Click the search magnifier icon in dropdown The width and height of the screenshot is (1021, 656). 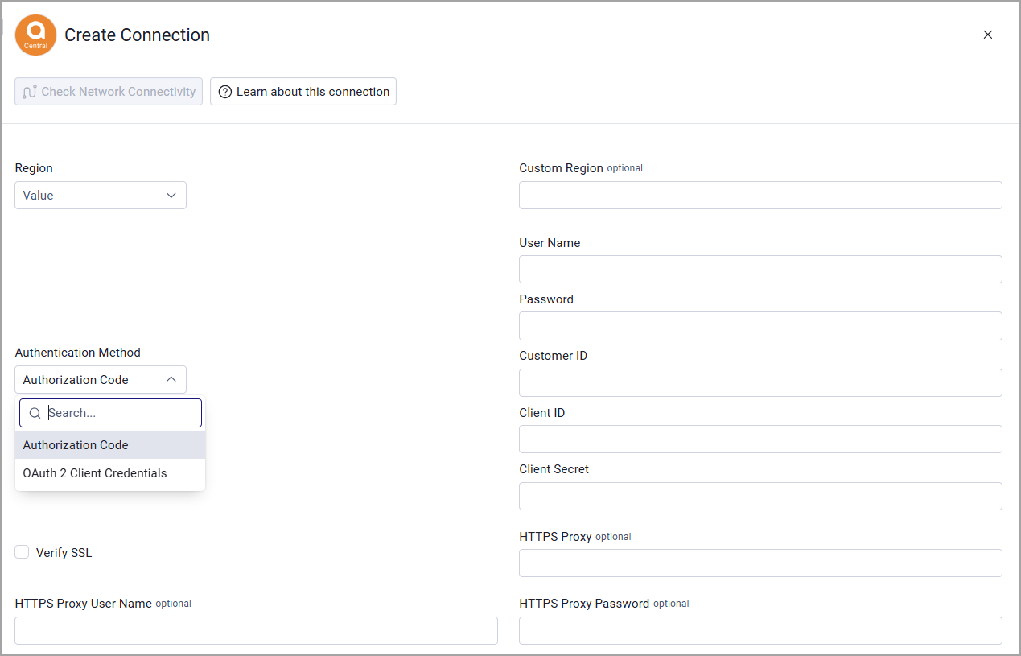(35, 413)
